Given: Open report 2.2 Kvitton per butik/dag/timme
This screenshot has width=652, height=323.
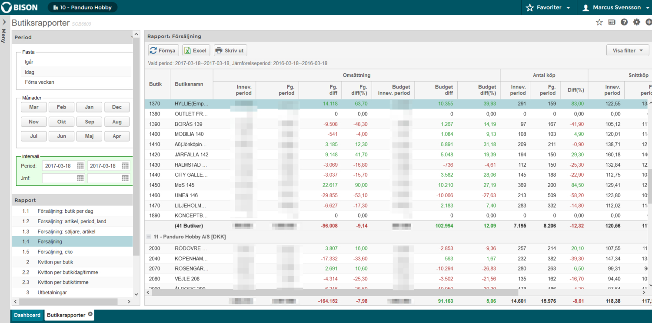Looking at the screenshot, I should 72,272.
